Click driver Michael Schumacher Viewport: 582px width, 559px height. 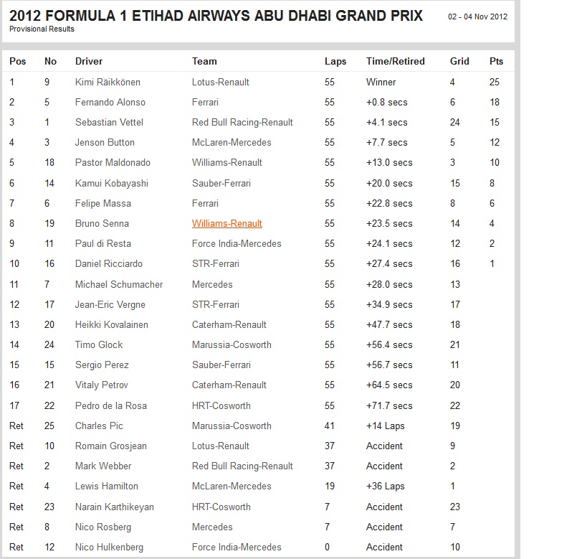(x=118, y=285)
